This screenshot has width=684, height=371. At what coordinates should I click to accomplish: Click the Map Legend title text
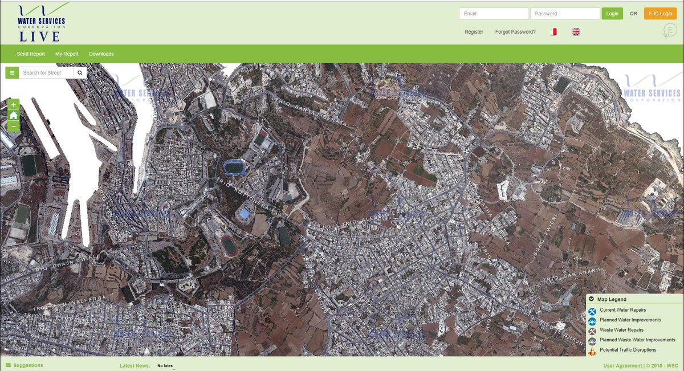click(612, 299)
